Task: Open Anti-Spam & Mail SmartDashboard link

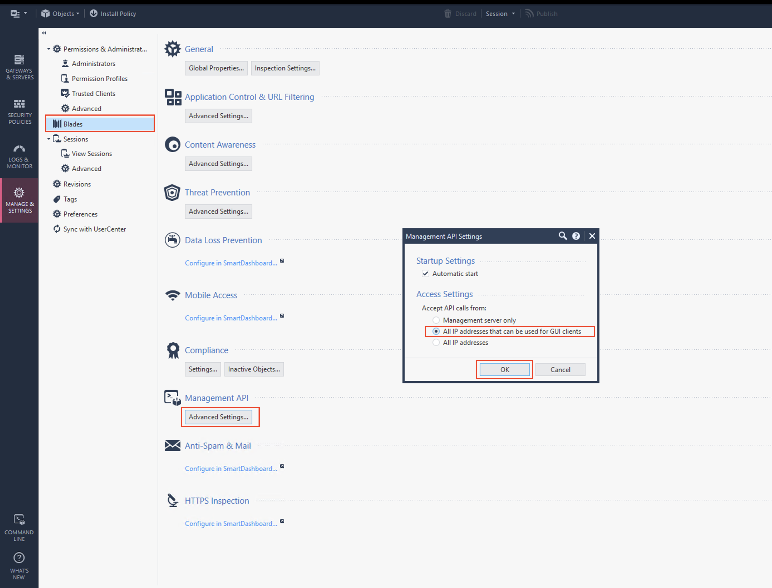Action: (231, 469)
